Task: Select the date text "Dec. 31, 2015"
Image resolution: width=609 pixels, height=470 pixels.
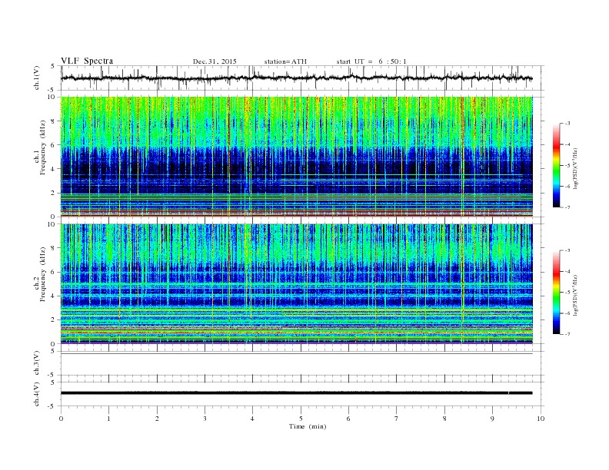Action: [x=215, y=61]
